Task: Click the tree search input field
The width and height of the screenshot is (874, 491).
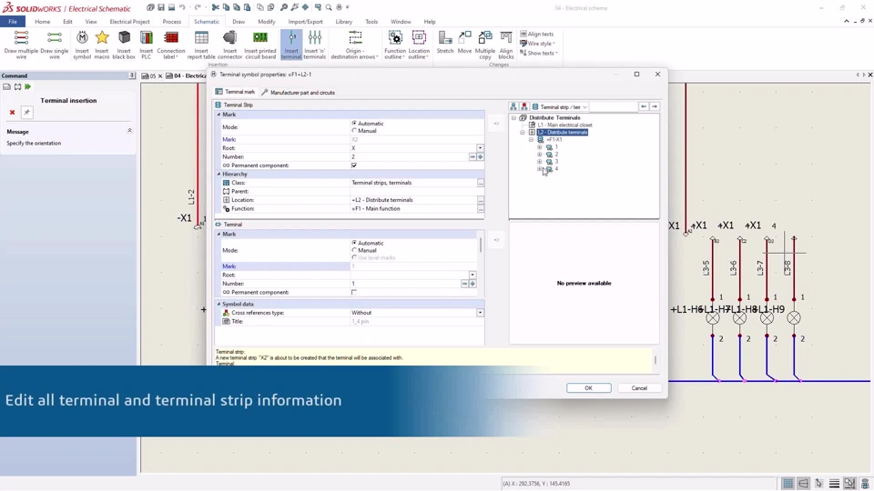Action: 614,107
